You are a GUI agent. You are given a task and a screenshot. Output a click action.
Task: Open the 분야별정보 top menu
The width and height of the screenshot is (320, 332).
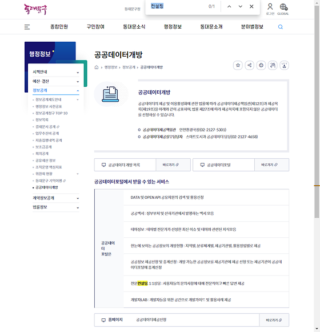point(252,27)
